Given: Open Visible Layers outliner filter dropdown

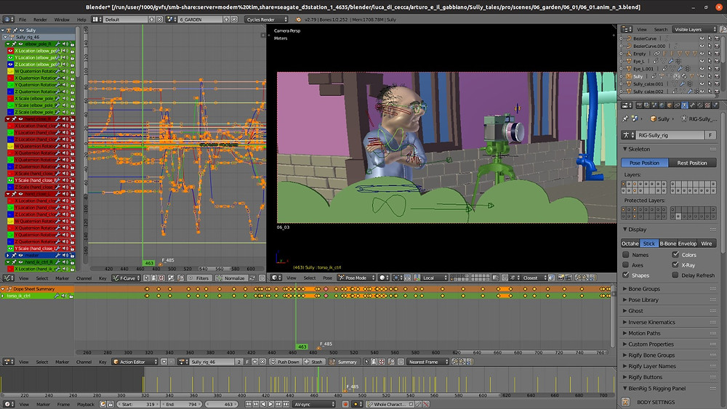Looking at the screenshot, I should click(694, 29).
